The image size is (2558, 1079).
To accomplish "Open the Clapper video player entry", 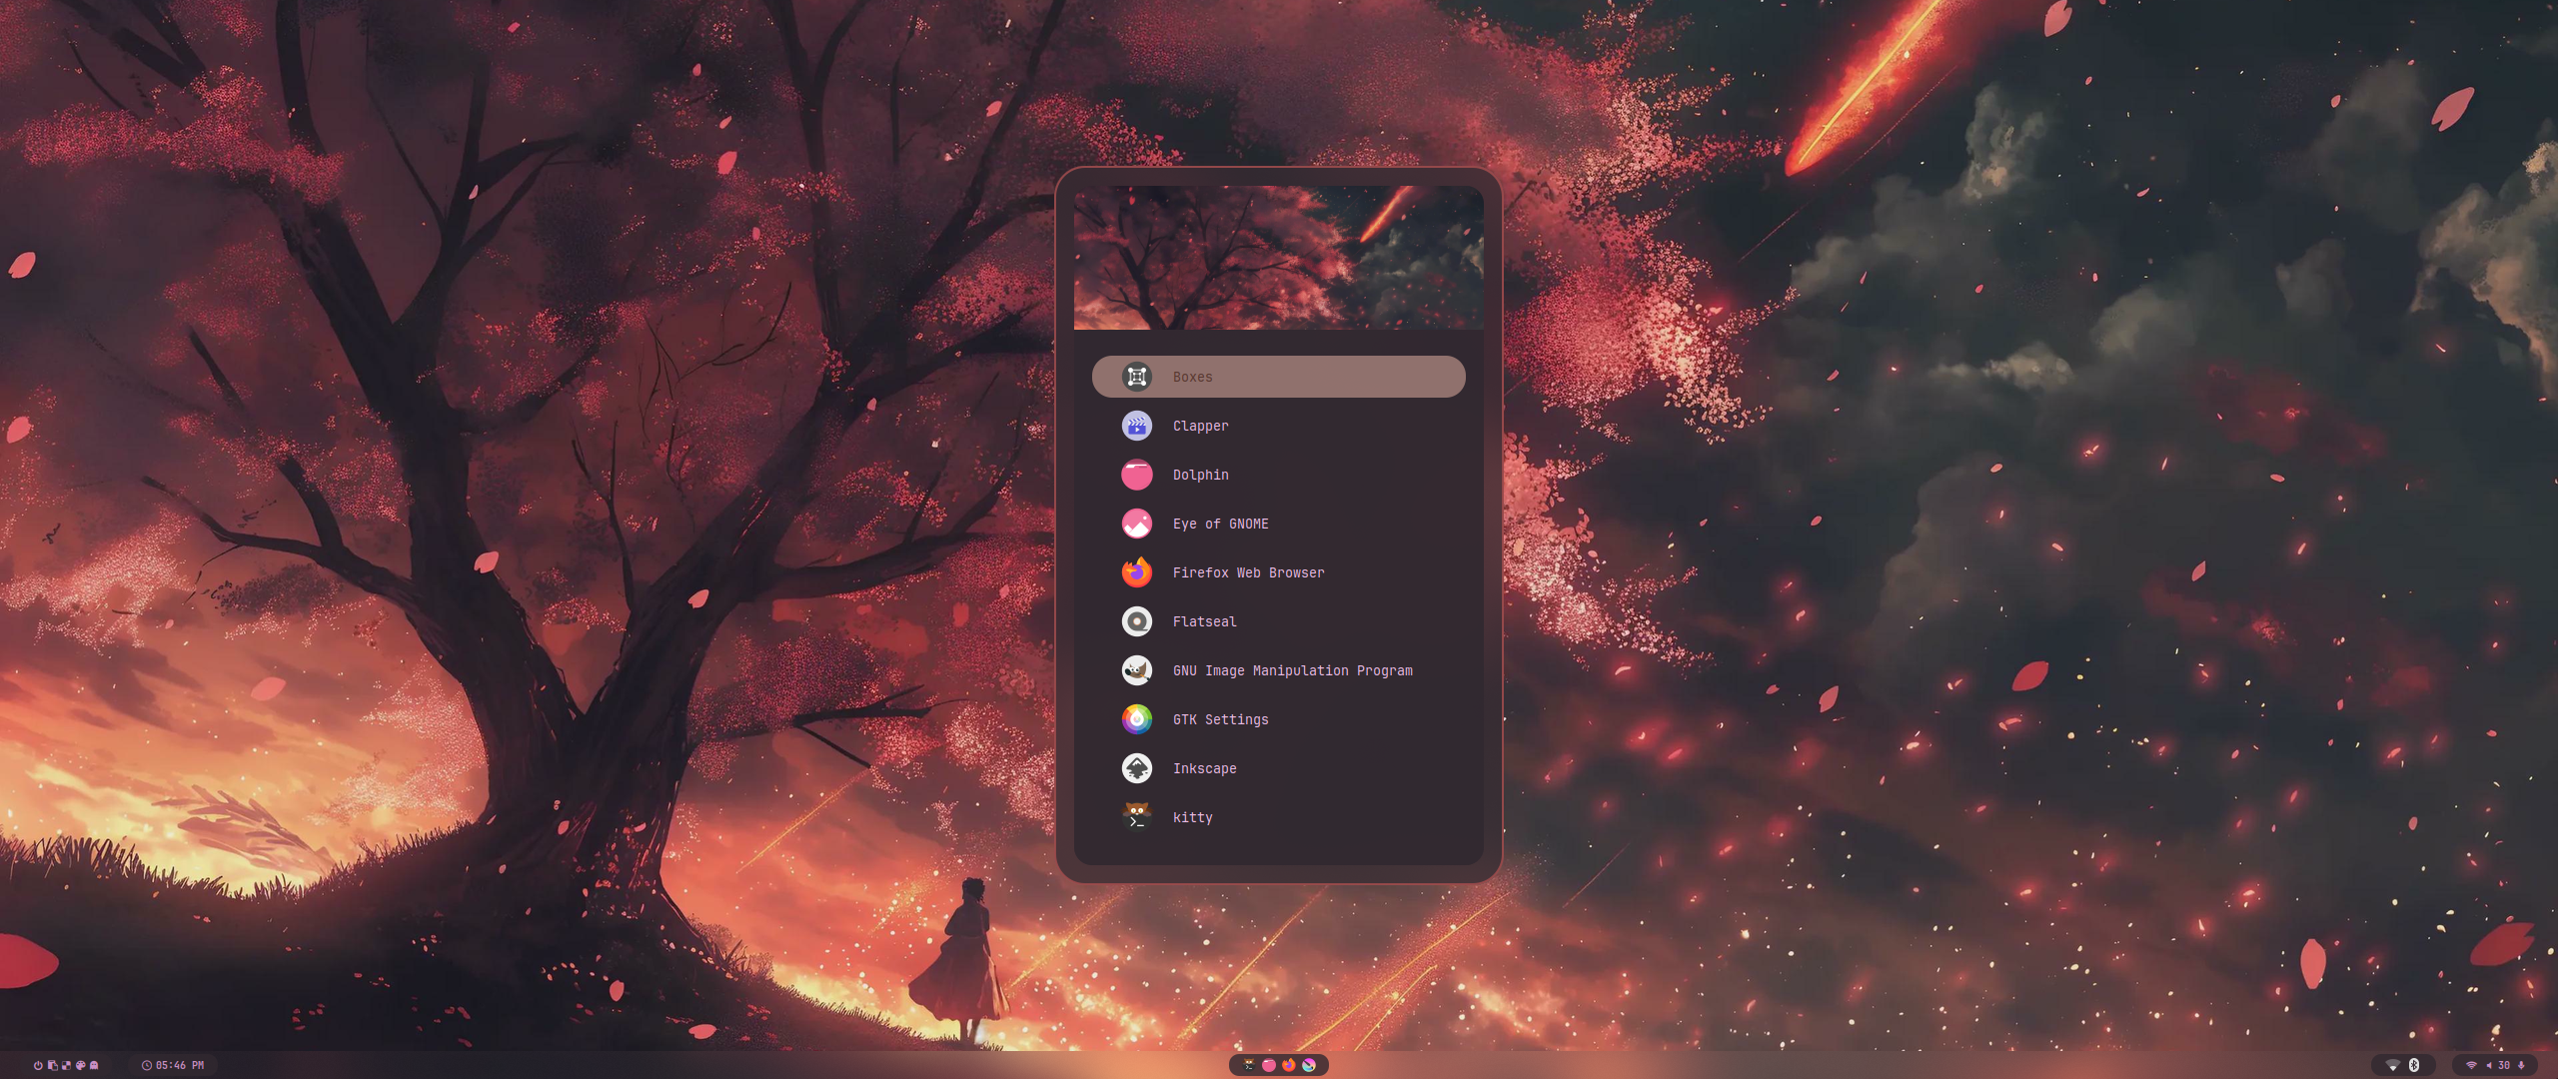I will pyautogui.click(x=1200, y=426).
